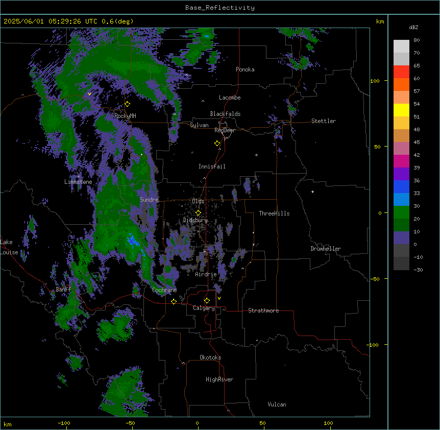Select the yellow diamond marker below Cochrane label
The image size is (440, 430).
click(174, 301)
